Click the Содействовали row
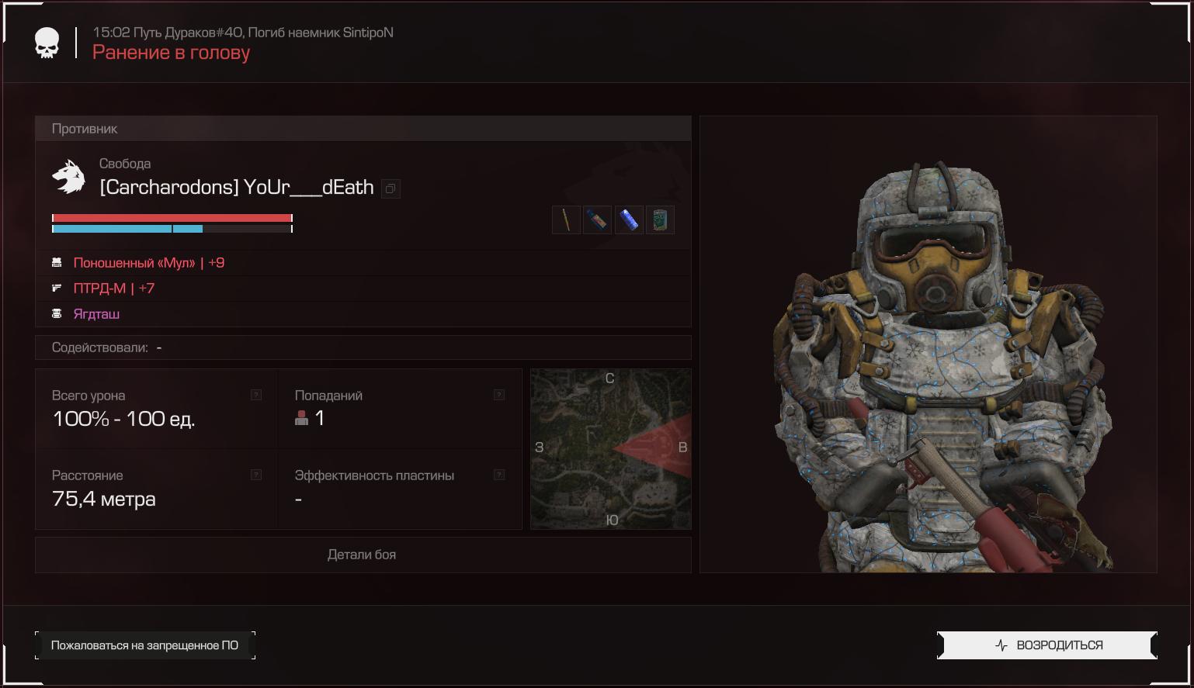The height and width of the screenshot is (688, 1194). [363, 347]
